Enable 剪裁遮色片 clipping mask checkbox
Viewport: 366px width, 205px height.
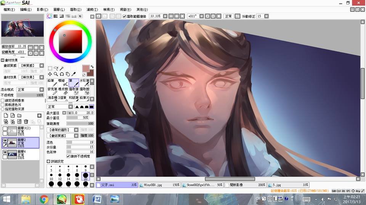coord(3,105)
